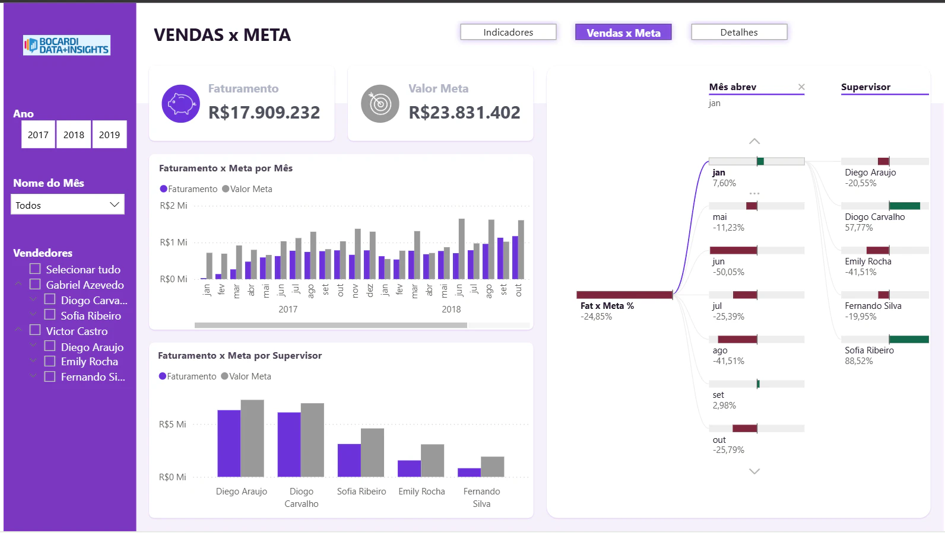
Task: Collapse the Gabriel Azevedo tree node
Action: tap(18, 284)
